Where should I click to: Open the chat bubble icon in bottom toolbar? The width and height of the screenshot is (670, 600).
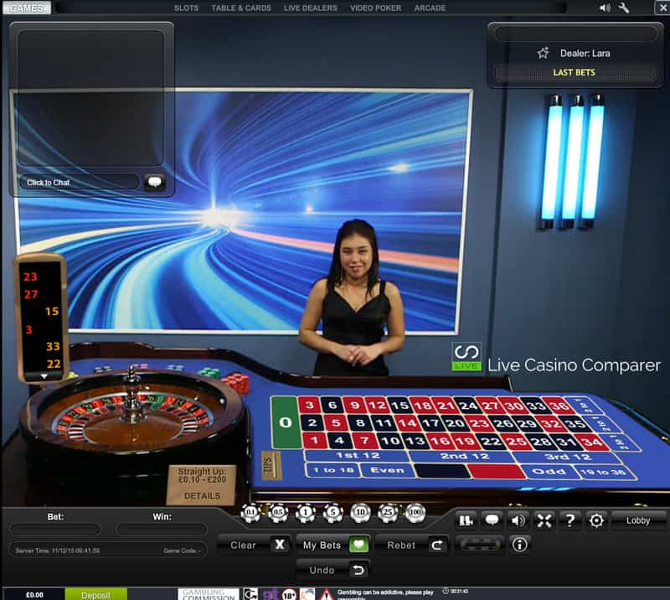[492, 520]
